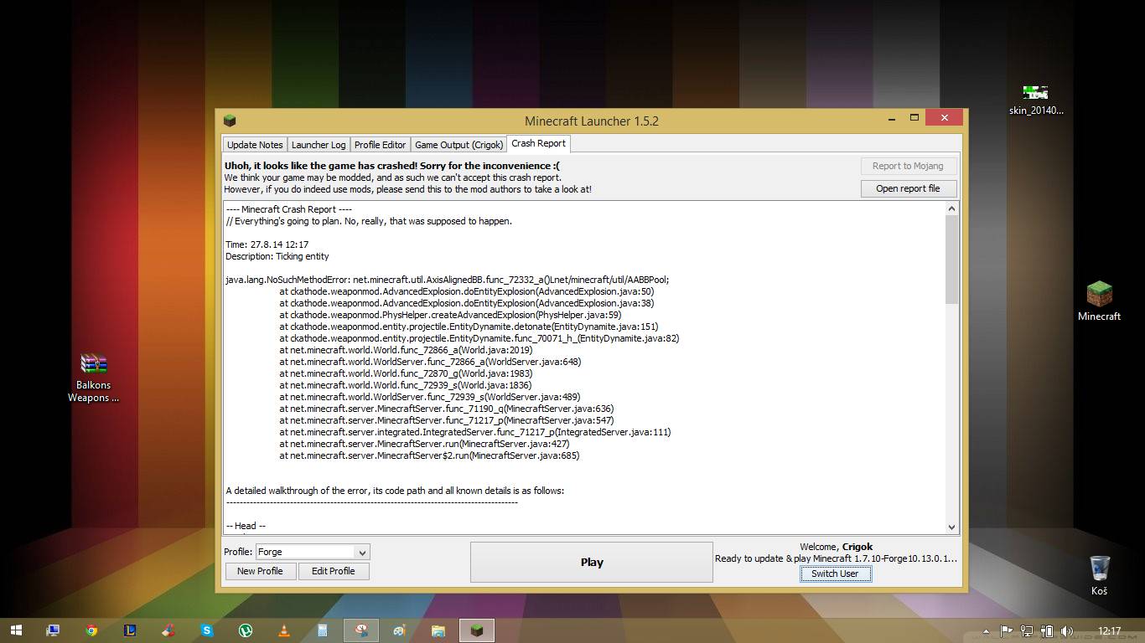Select the Crash Report tab
Viewport: 1145px width, 643px height.
tap(539, 143)
